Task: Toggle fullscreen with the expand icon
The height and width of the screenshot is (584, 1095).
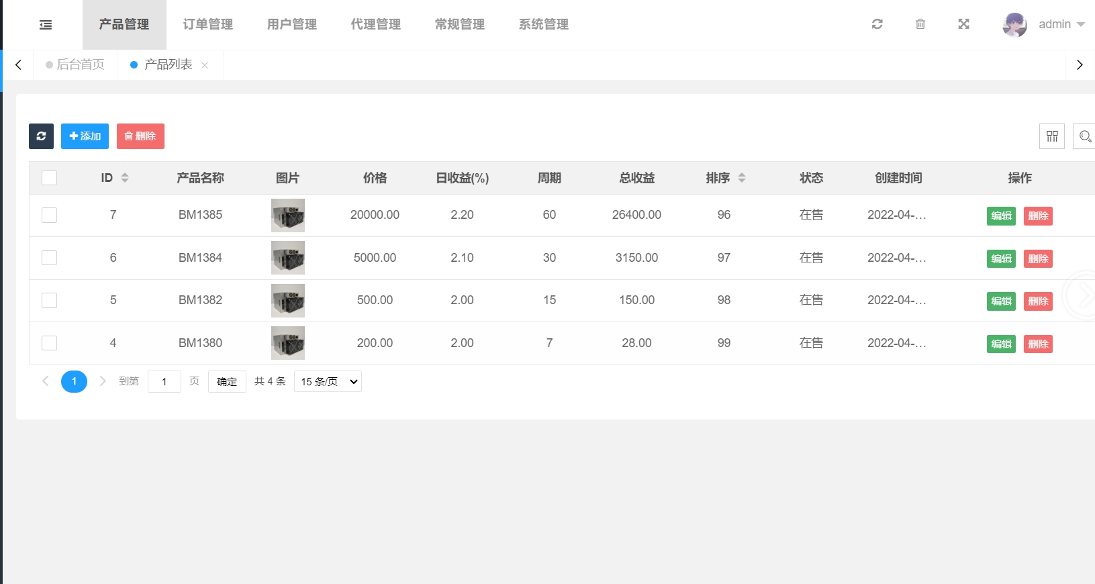Action: click(x=963, y=24)
